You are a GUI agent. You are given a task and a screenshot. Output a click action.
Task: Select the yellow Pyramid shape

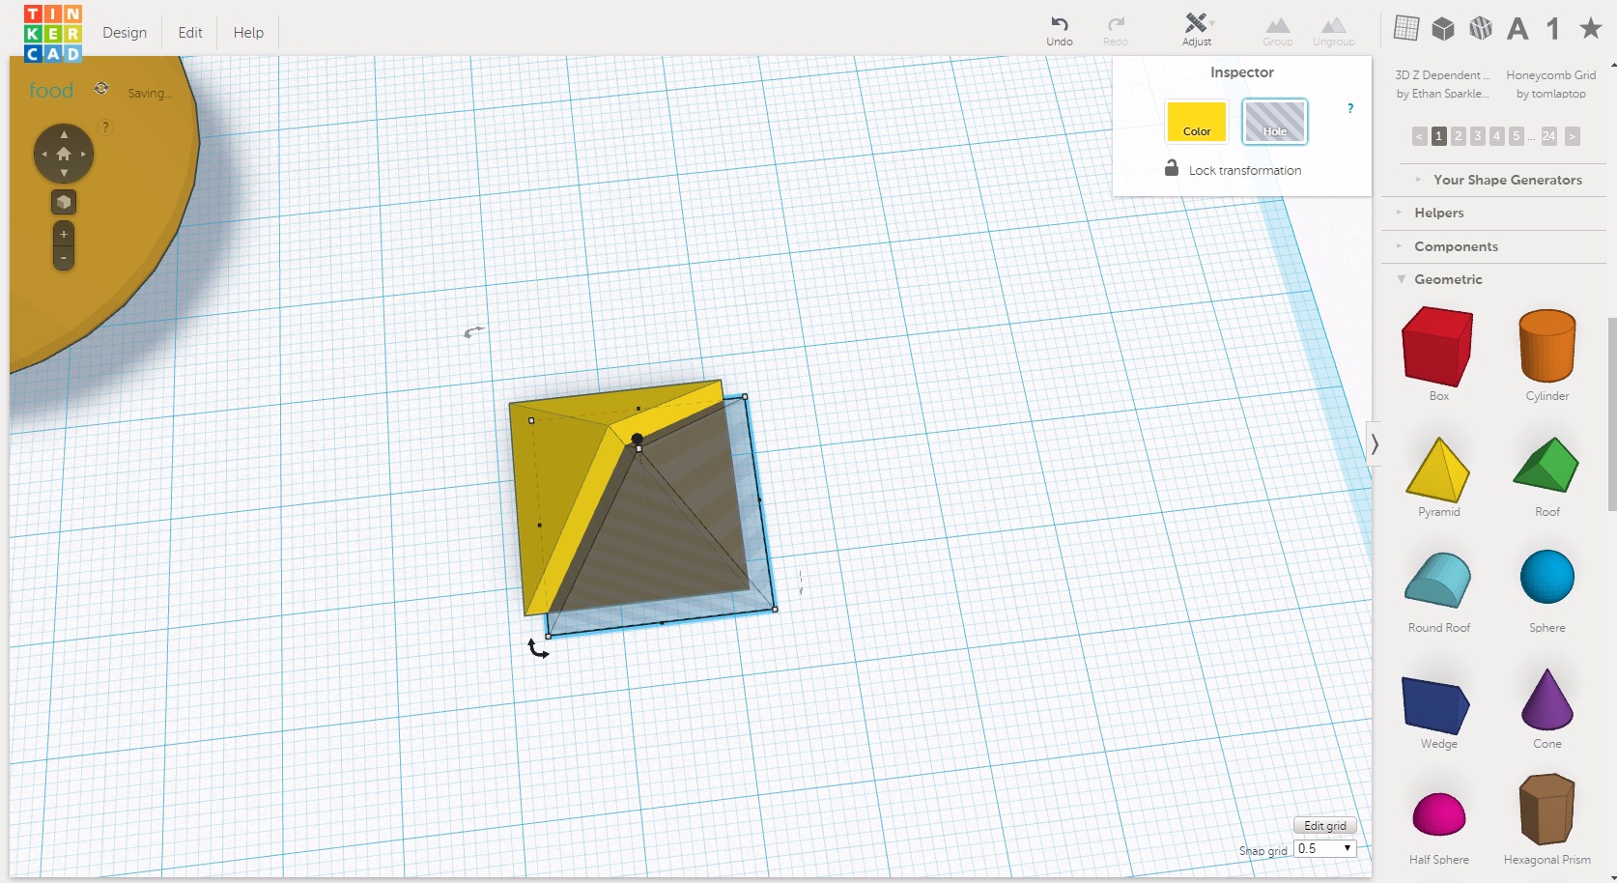pos(1438,470)
